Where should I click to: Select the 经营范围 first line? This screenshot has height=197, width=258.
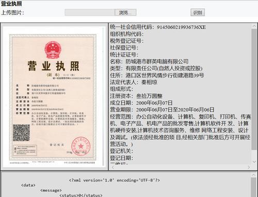click(x=181, y=117)
